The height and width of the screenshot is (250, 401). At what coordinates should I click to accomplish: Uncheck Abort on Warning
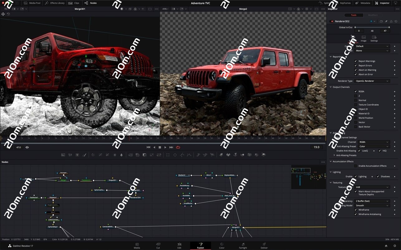point(355,70)
